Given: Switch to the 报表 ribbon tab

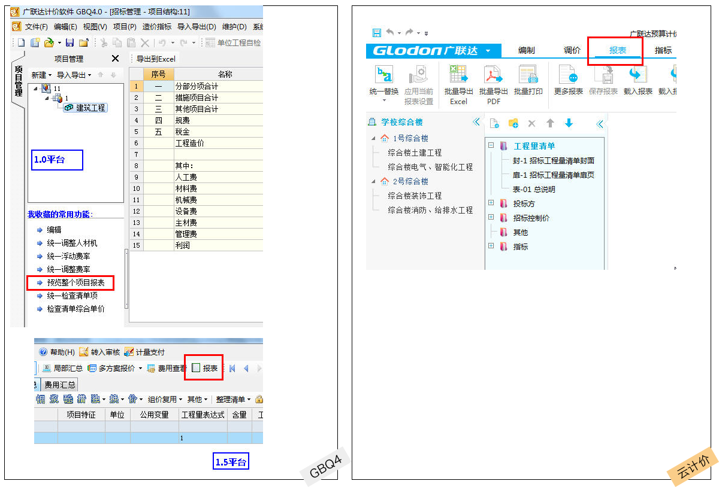Looking at the screenshot, I should (617, 51).
